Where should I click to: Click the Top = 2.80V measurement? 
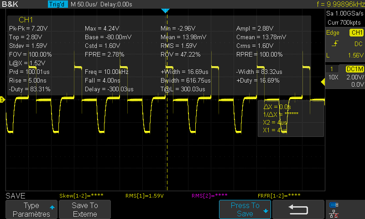pyautogui.click(x=26, y=37)
